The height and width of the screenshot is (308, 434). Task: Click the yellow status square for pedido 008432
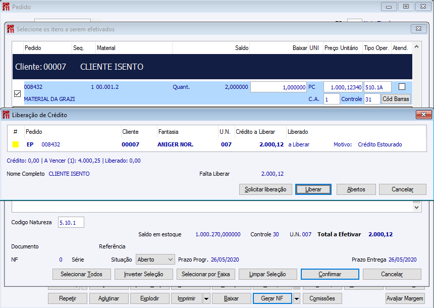[16, 144]
